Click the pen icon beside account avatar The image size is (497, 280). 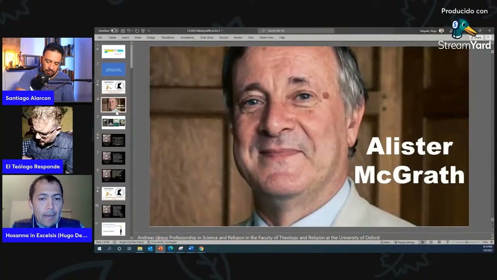[451, 31]
